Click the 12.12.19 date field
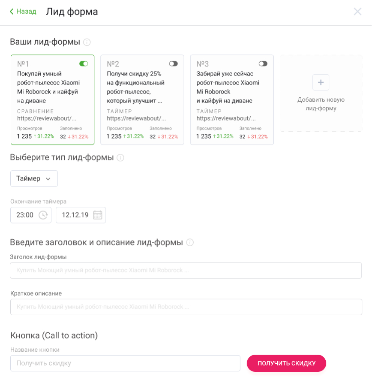 (75, 215)
